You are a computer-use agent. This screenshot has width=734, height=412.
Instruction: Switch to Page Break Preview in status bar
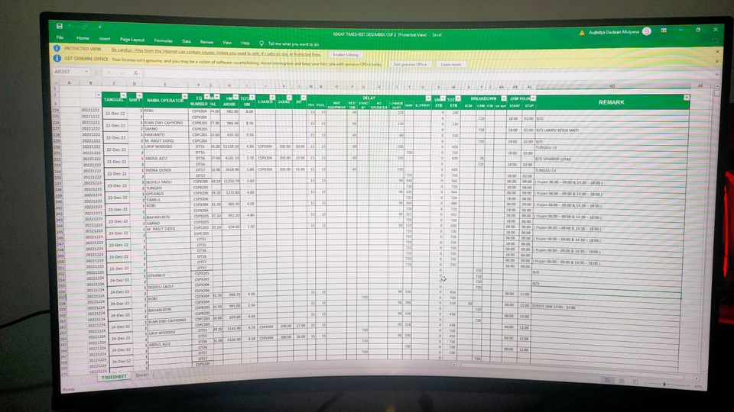635,381
